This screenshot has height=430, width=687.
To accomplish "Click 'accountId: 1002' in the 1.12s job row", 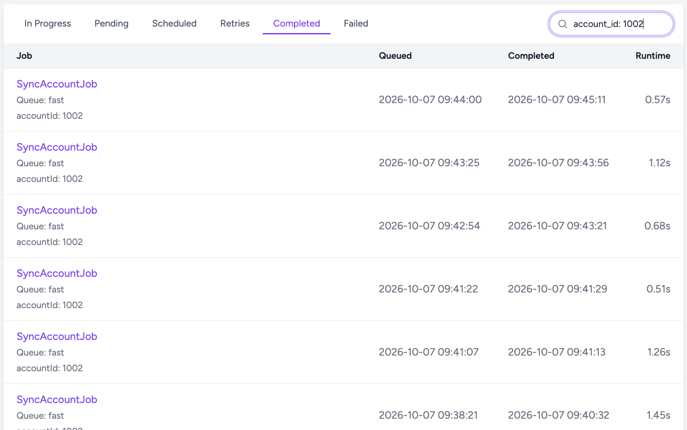I will pos(50,179).
